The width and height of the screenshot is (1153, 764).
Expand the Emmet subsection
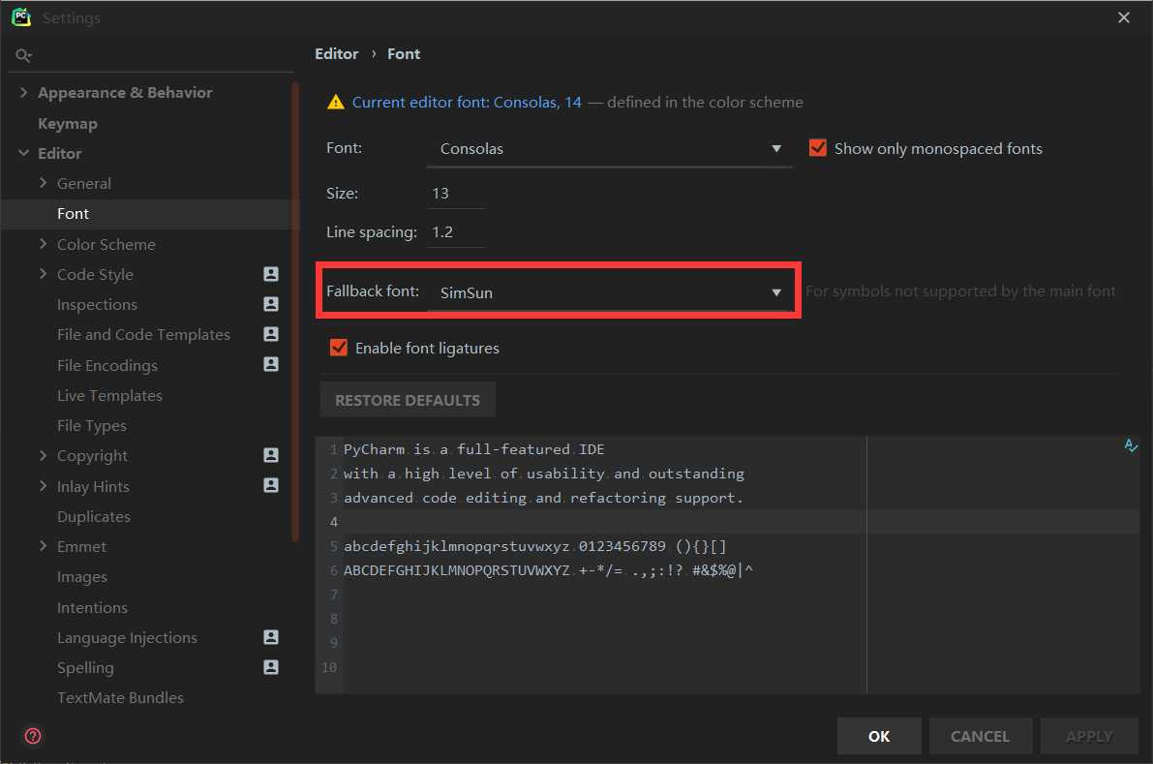pyautogui.click(x=43, y=546)
